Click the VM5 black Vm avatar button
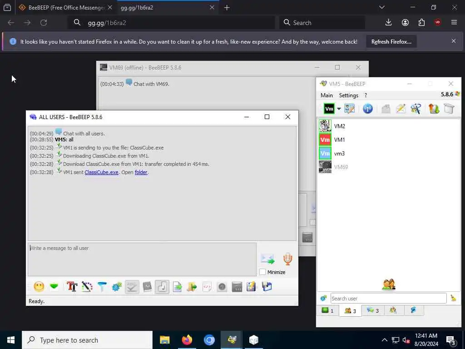The height and width of the screenshot is (349, 465). 329,109
